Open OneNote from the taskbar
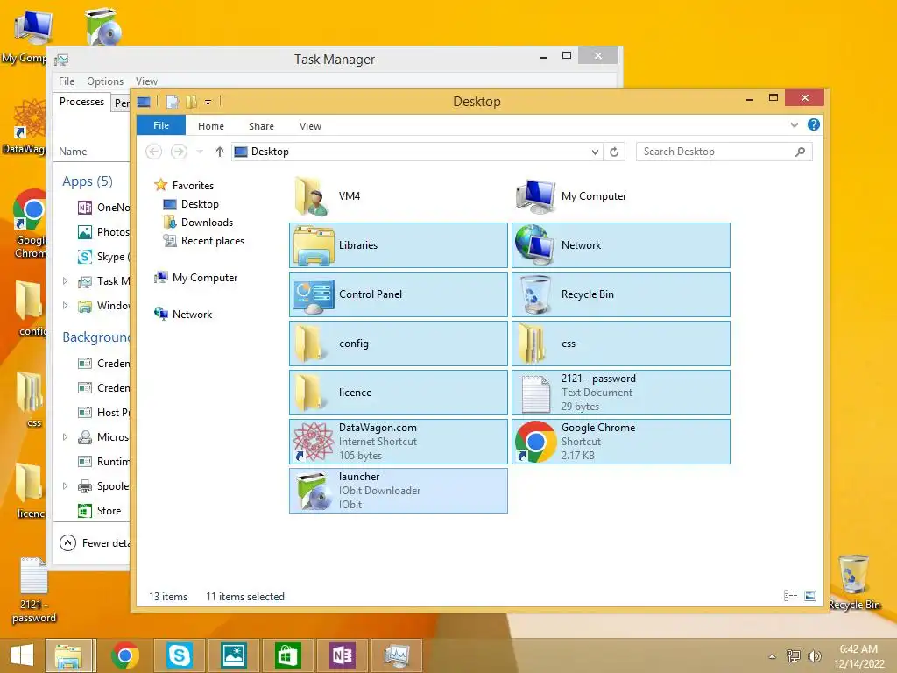Viewport: 897px width, 673px height. point(342,655)
